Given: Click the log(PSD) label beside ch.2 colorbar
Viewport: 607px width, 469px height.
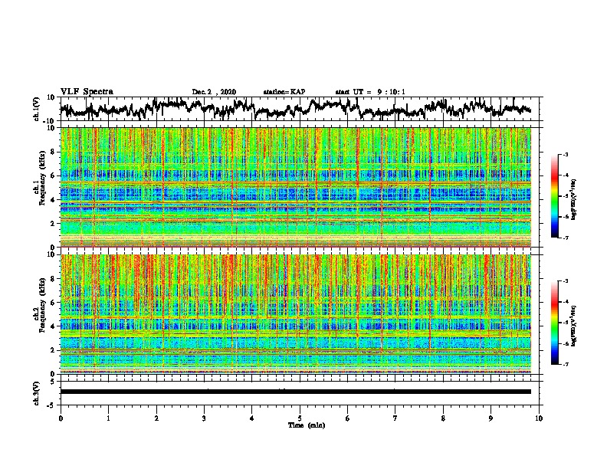Looking at the screenshot, I should (574, 326).
